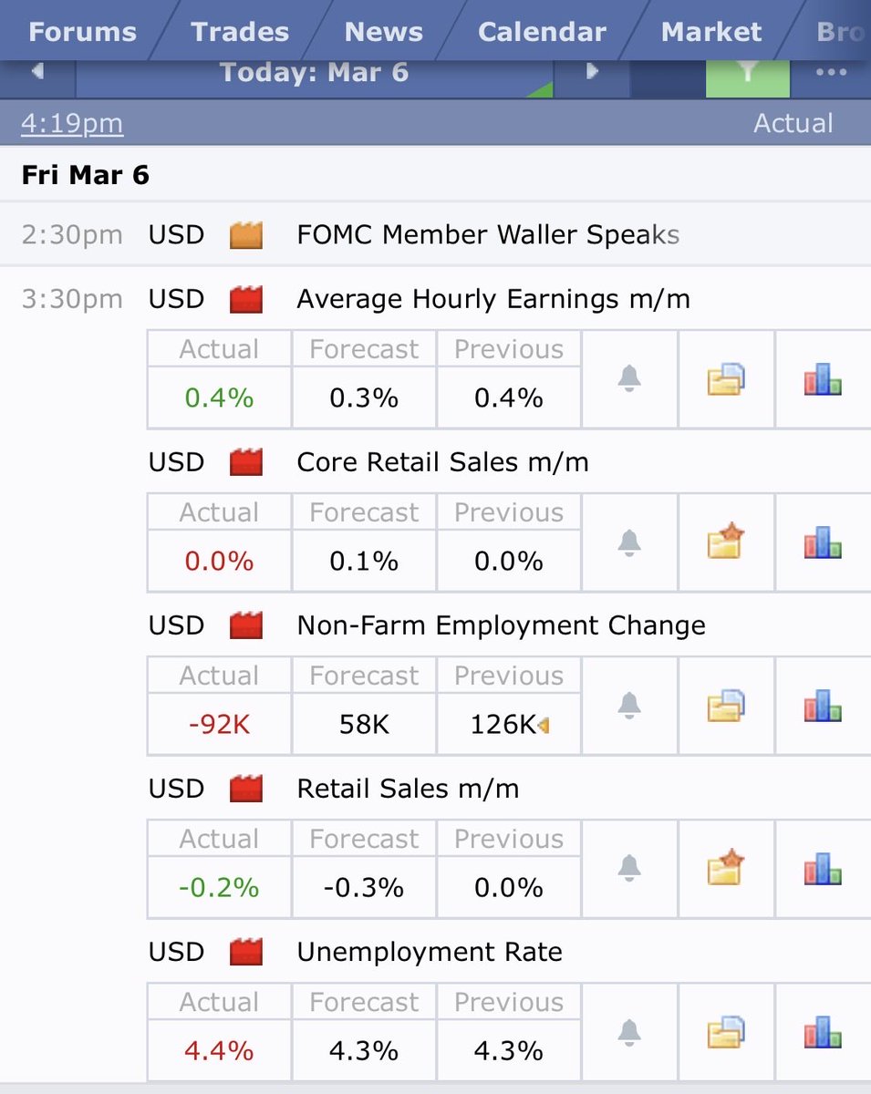Select the Fri Mar 6 date header
Screen dimensions: 871x1094
pos(85,174)
